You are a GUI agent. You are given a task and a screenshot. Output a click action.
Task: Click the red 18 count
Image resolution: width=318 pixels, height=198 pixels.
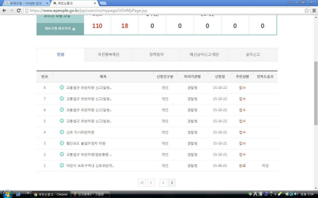tap(124, 26)
